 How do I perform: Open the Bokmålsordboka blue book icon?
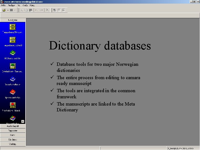12,79
